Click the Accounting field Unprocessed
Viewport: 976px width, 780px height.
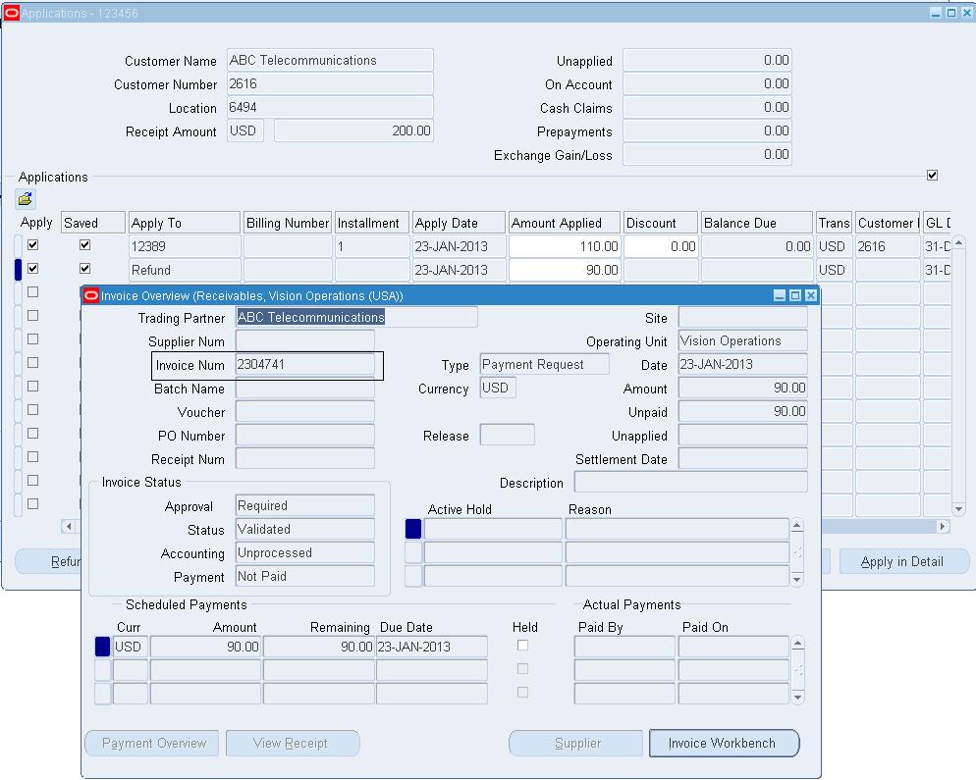pos(305,553)
